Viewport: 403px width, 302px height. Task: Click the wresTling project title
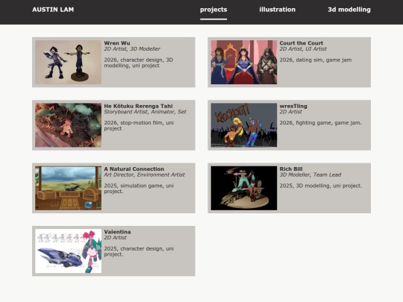293,106
